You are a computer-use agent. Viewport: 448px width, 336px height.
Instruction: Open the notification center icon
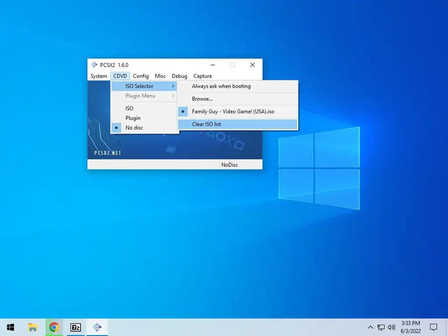(434, 327)
